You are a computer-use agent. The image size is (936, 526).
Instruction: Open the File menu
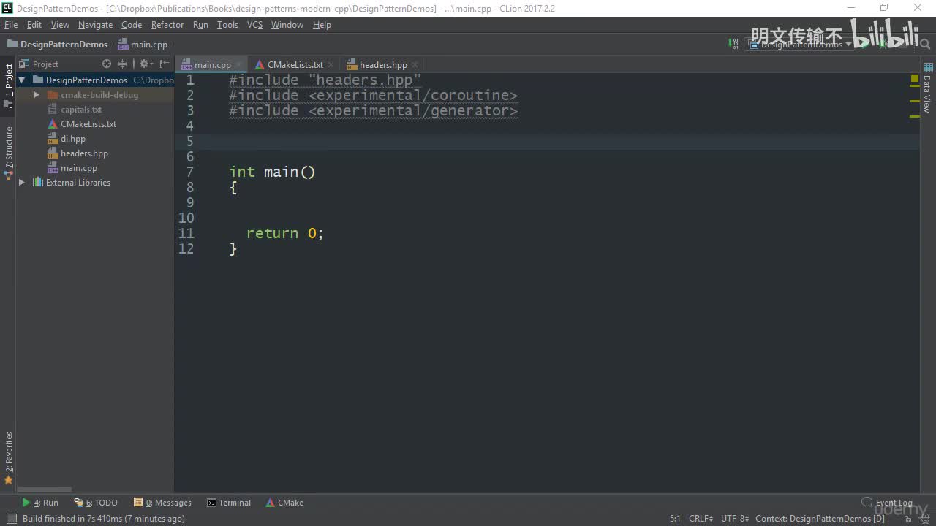[x=11, y=25]
